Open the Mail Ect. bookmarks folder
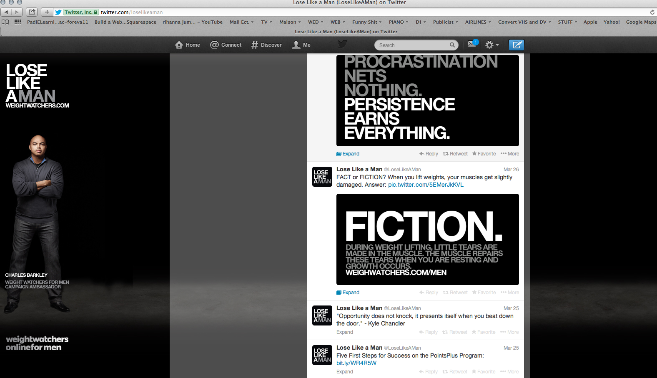 click(241, 22)
